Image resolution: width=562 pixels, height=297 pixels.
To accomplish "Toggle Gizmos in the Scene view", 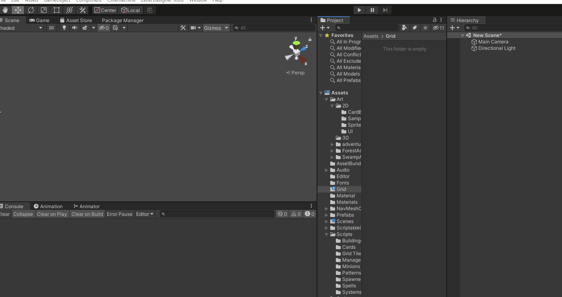I will (213, 28).
